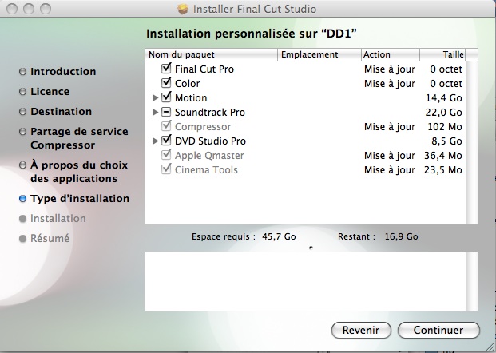Image resolution: width=496 pixels, height=353 pixels.
Task: Click the Nom du paquet column header
Action: tap(212, 54)
